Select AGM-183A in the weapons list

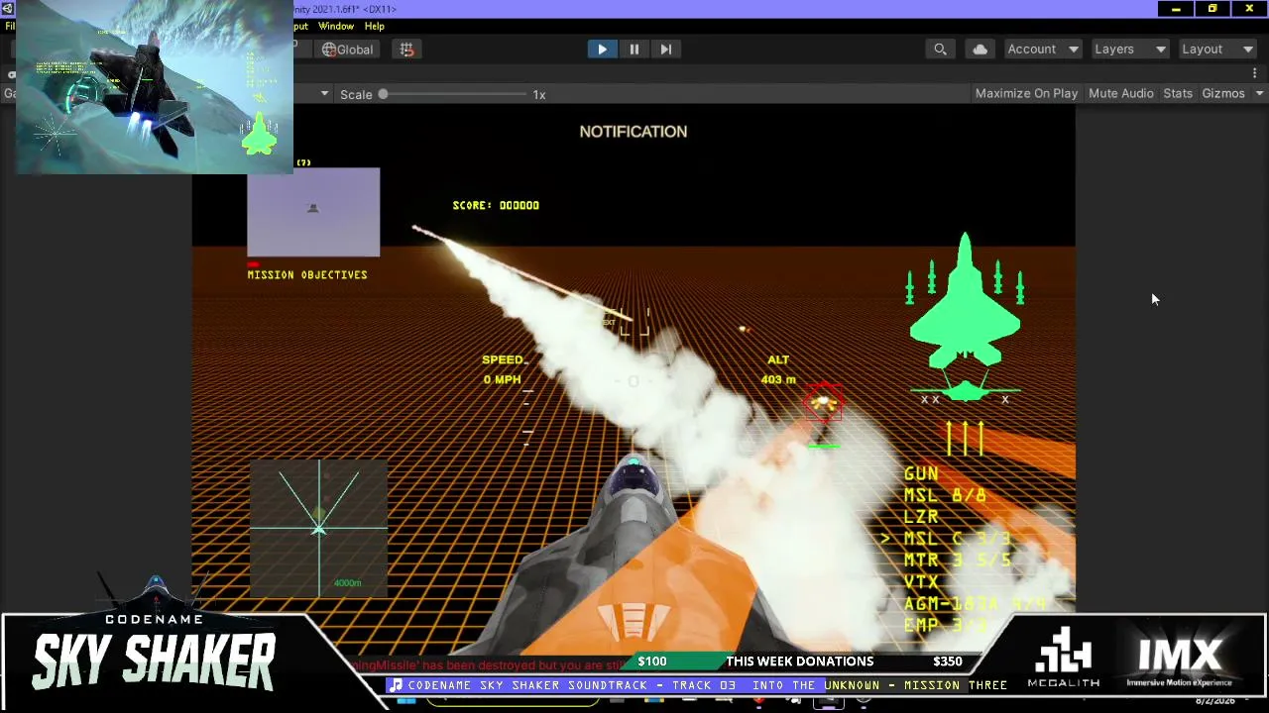[975, 603]
